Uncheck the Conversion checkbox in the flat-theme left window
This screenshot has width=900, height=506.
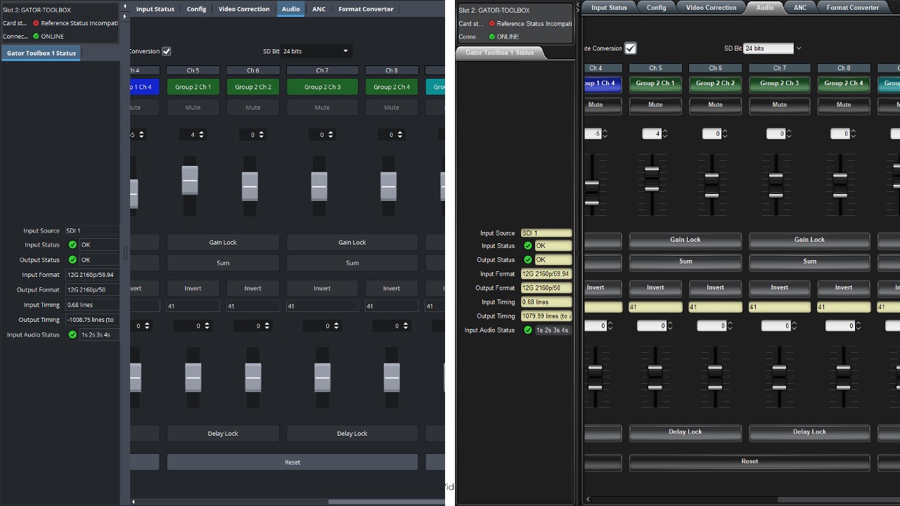[167, 51]
